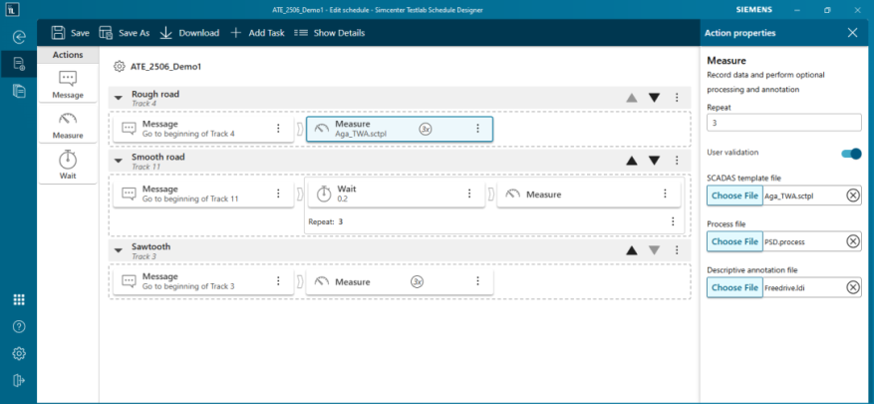
Task: Move Sawtooth task up
Action: coord(631,250)
